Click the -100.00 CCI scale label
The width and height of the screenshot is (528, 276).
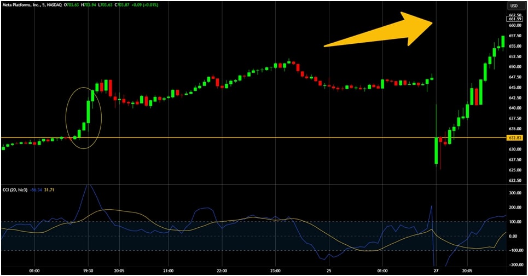coord(514,250)
